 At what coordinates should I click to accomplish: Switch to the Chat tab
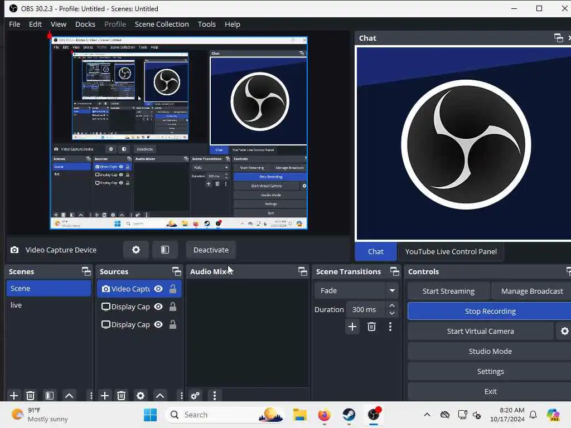click(x=375, y=251)
